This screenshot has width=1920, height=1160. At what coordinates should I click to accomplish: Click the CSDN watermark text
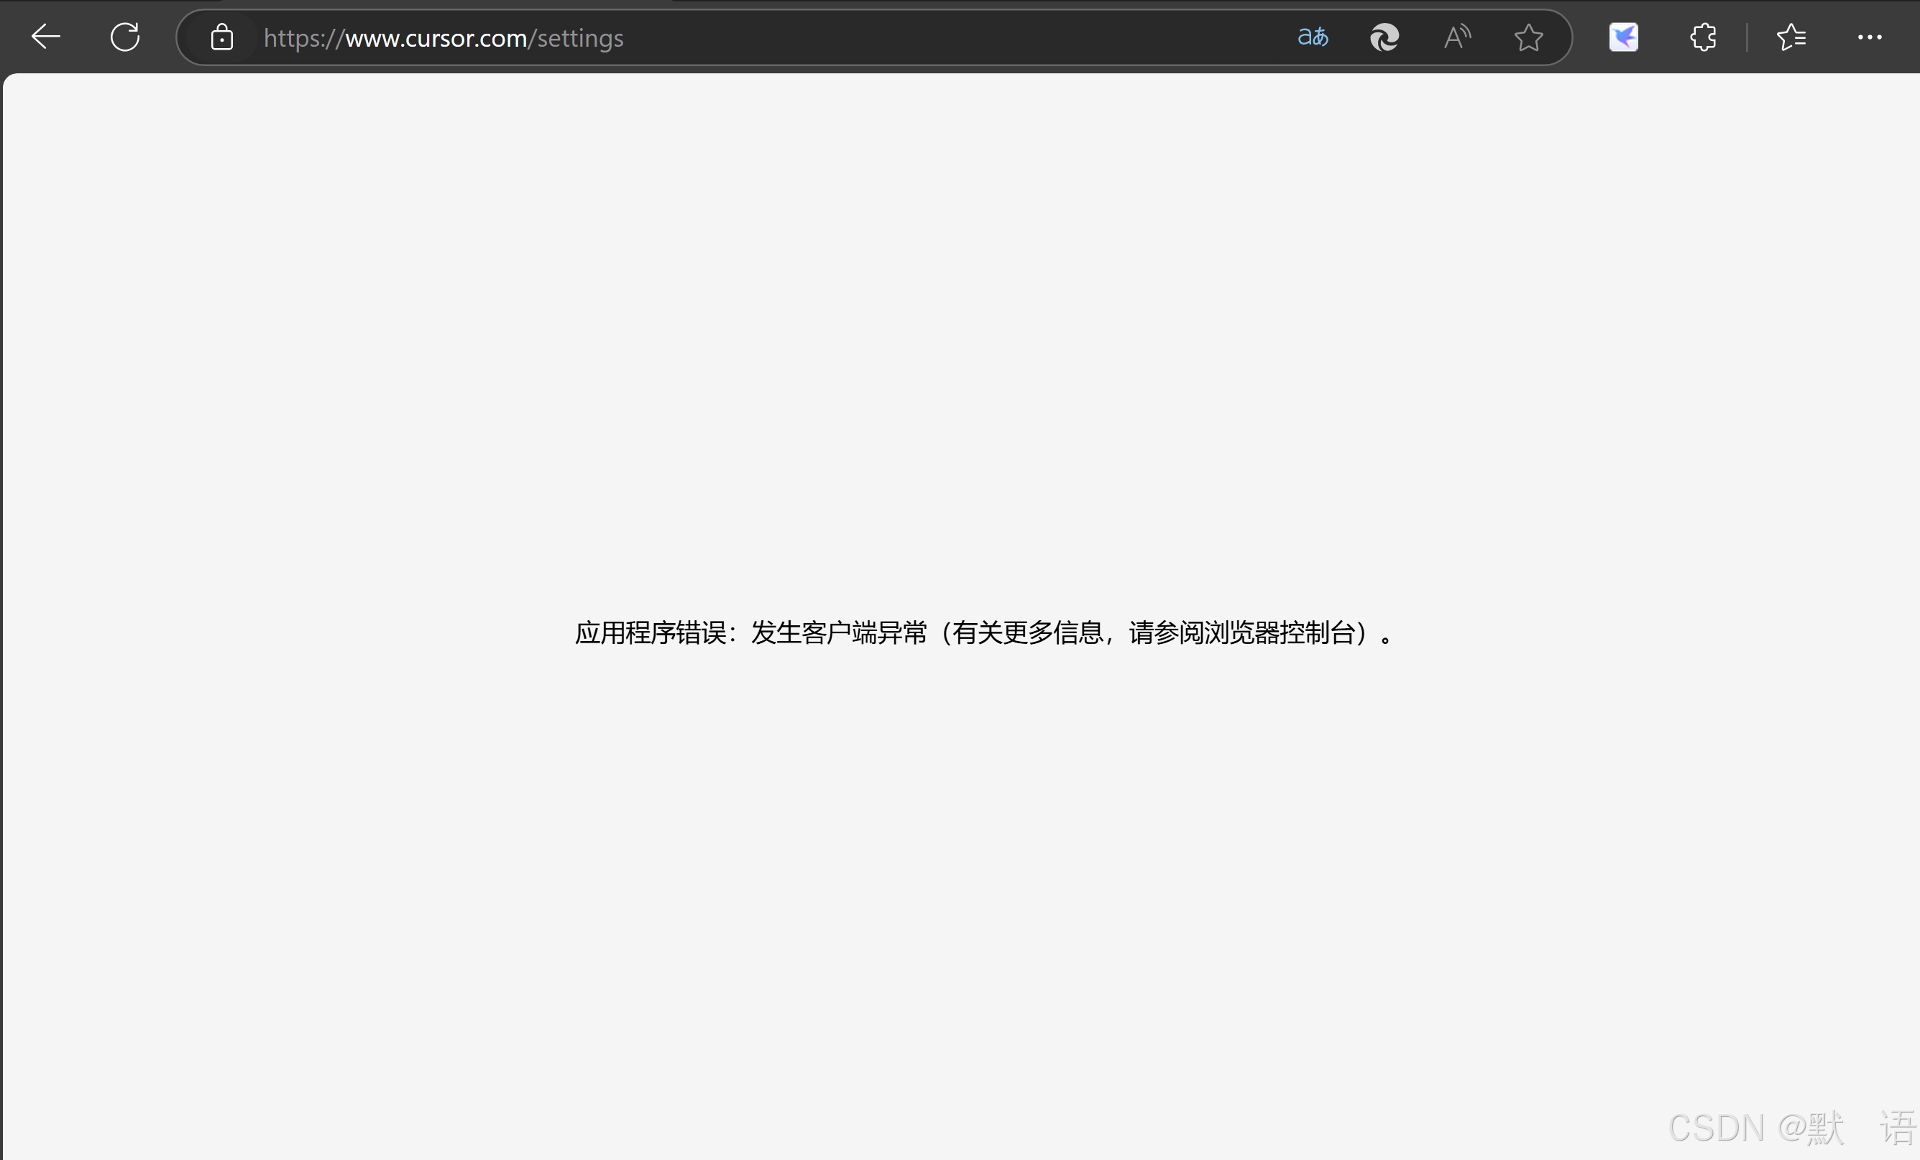[1715, 1128]
